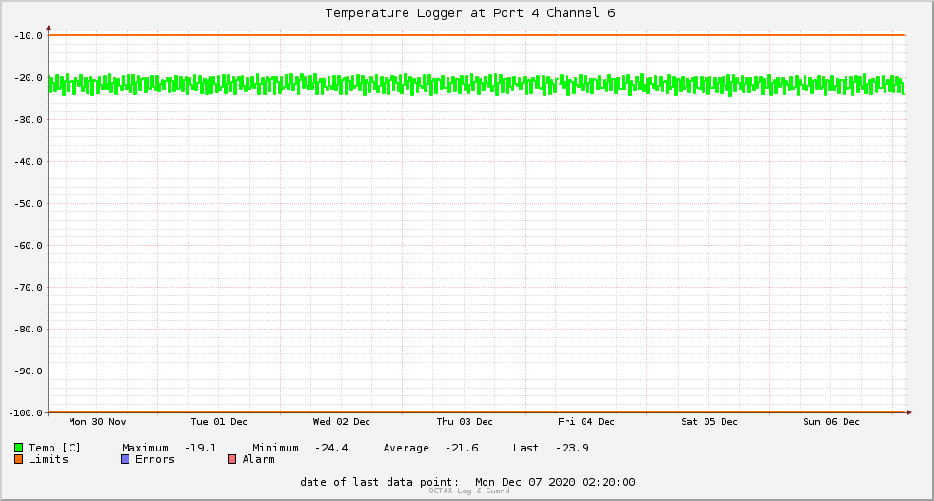
Task: Click the 'Sun 06 Dec' x-axis label
Action: [831, 422]
